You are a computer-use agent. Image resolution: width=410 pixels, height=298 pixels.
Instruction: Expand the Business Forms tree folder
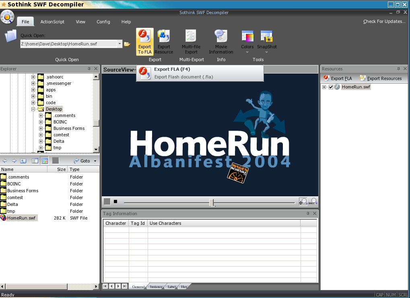(x=41, y=128)
